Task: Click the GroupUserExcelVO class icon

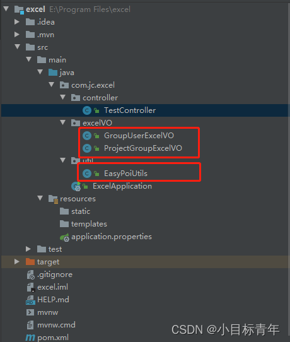Action: point(87,136)
